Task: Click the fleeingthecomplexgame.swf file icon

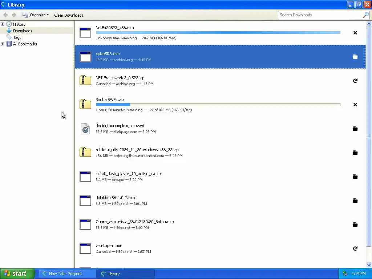Action: point(85,129)
